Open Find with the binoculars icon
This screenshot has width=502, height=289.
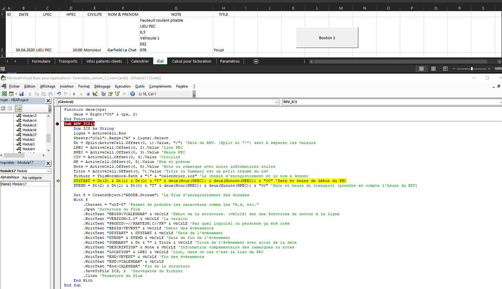[x=51, y=94]
